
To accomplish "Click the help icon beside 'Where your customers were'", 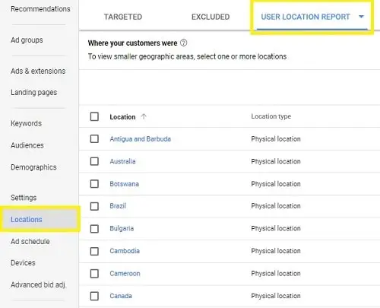I will pos(183,43).
